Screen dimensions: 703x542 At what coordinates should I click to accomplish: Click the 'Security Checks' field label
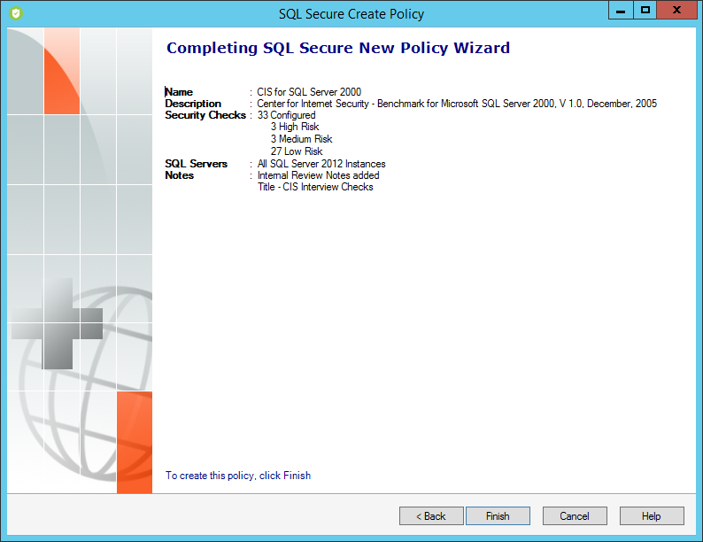click(205, 115)
